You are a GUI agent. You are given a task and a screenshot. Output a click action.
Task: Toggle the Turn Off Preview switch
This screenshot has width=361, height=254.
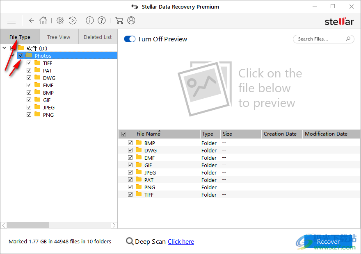click(130, 39)
